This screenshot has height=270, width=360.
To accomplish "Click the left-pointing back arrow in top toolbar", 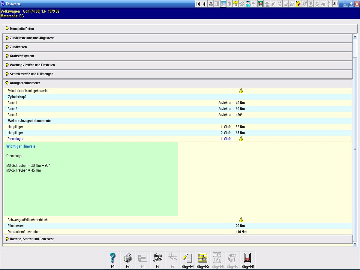I will pos(204,4).
